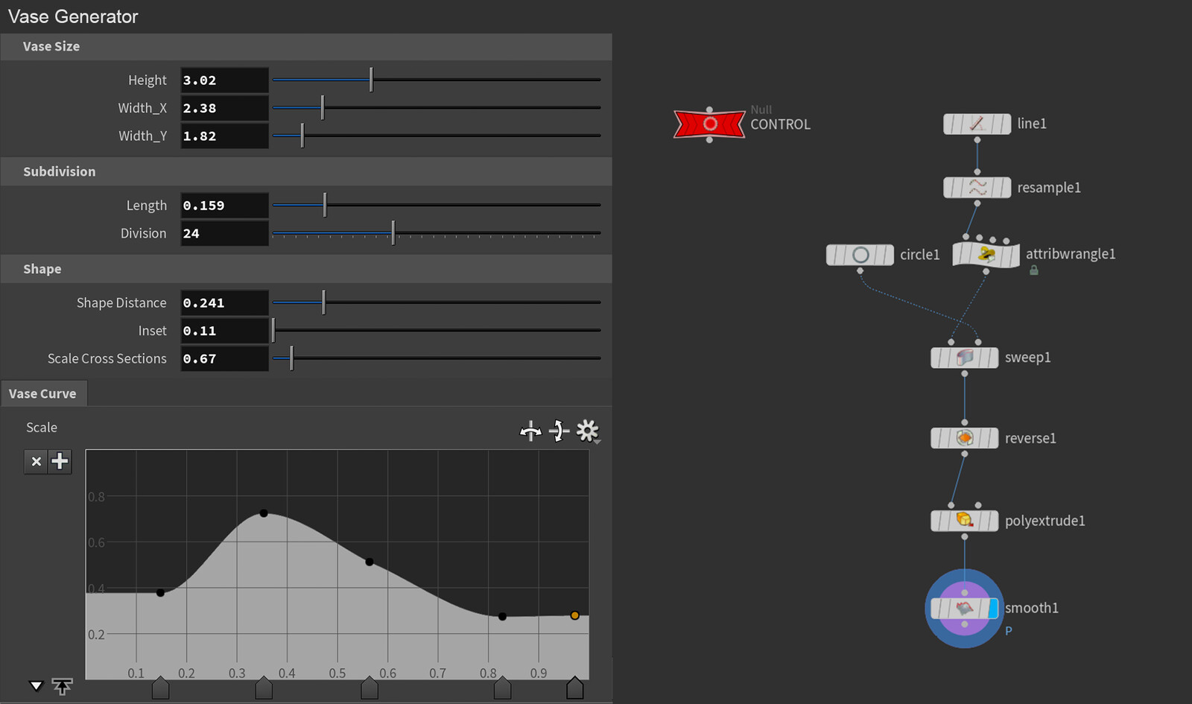Toggle the bypass flag on resample1
Image resolution: width=1192 pixels, height=704 pixels.
(x=949, y=187)
